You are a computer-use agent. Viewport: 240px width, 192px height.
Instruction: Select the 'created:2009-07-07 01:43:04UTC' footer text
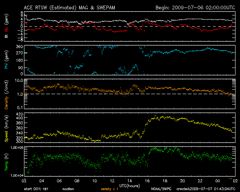click(206, 189)
